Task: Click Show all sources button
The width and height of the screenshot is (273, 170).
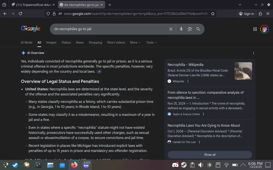Action: tap(210, 155)
